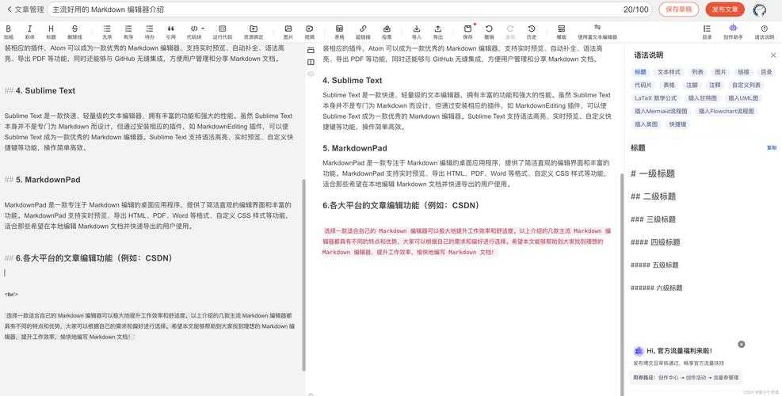782x396 pixels.
Task: Open the user avatar menu
Action: [760, 10]
